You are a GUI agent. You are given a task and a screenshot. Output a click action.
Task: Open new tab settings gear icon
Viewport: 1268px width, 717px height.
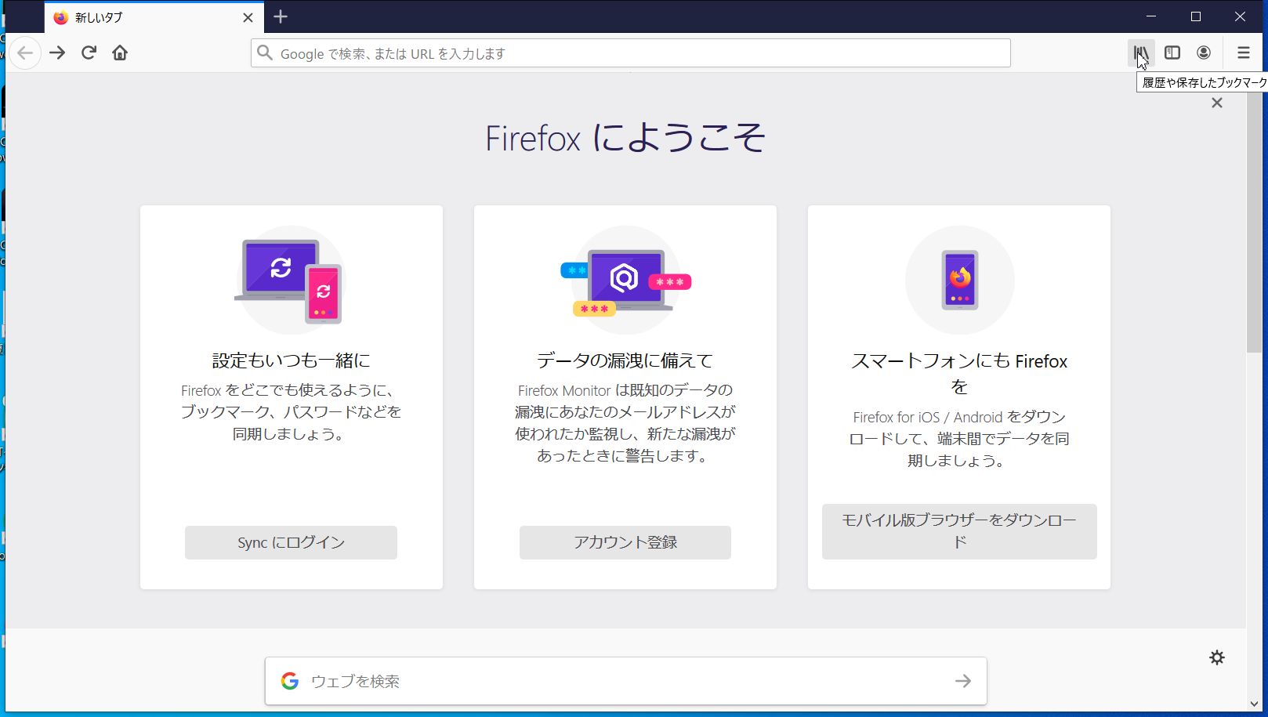pyautogui.click(x=1217, y=657)
